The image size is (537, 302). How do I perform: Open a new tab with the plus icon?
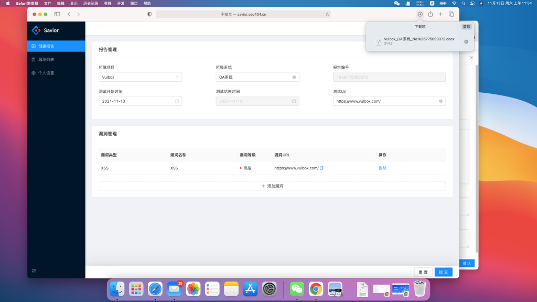click(x=440, y=14)
